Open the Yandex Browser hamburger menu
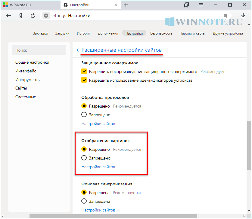 pos(201,5)
